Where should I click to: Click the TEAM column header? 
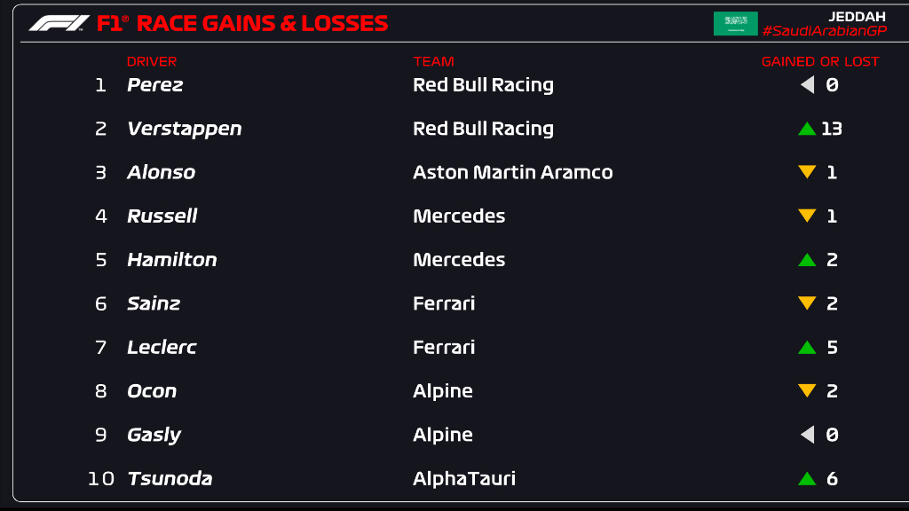point(433,61)
